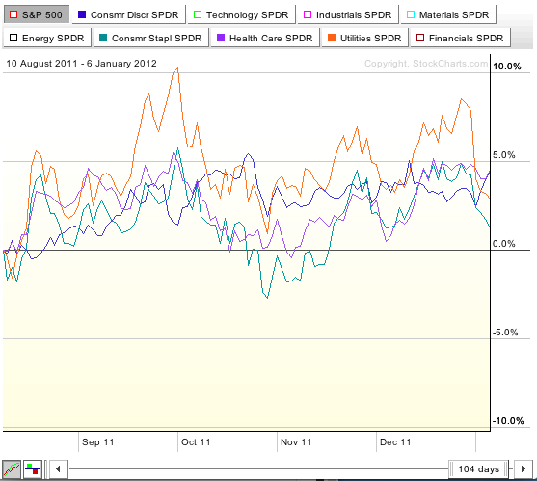Click the Sep 11 date label
The width and height of the screenshot is (537, 481).
(x=98, y=442)
